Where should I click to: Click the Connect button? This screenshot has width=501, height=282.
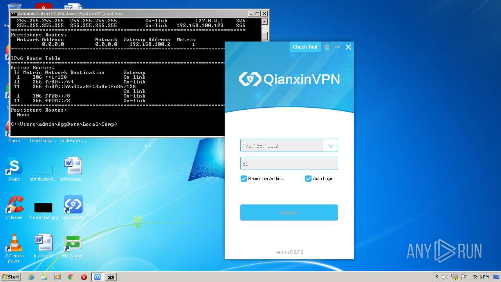click(x=289, y=212)
